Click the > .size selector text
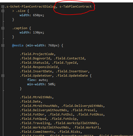This screenshot has width=133, height=136. (x=19, y=11)
